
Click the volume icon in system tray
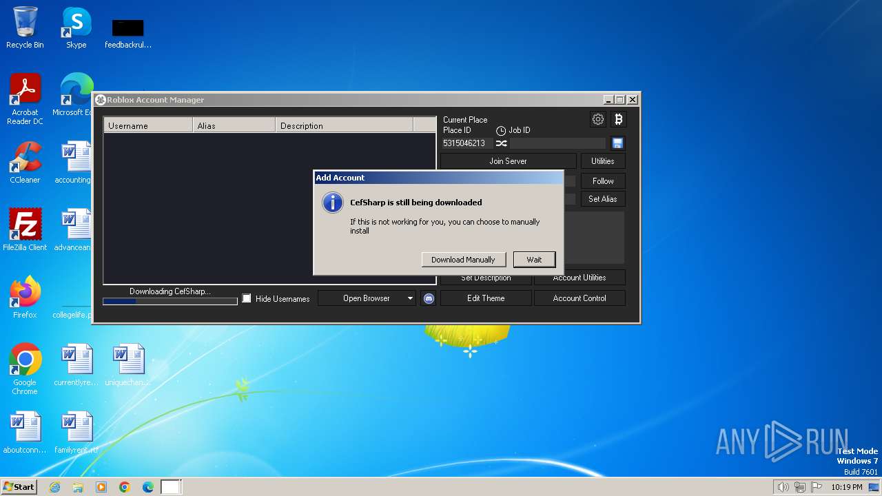pyautogui.click(x=783, y=487)
